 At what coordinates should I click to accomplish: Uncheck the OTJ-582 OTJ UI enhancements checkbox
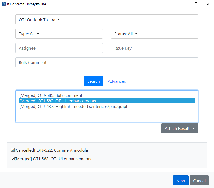pyautogui.click(x=13, y=159)
